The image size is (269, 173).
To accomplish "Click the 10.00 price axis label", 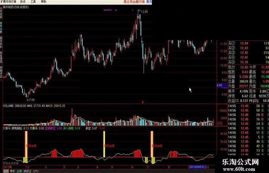I will pyautogui.click(x=223, y=66).
